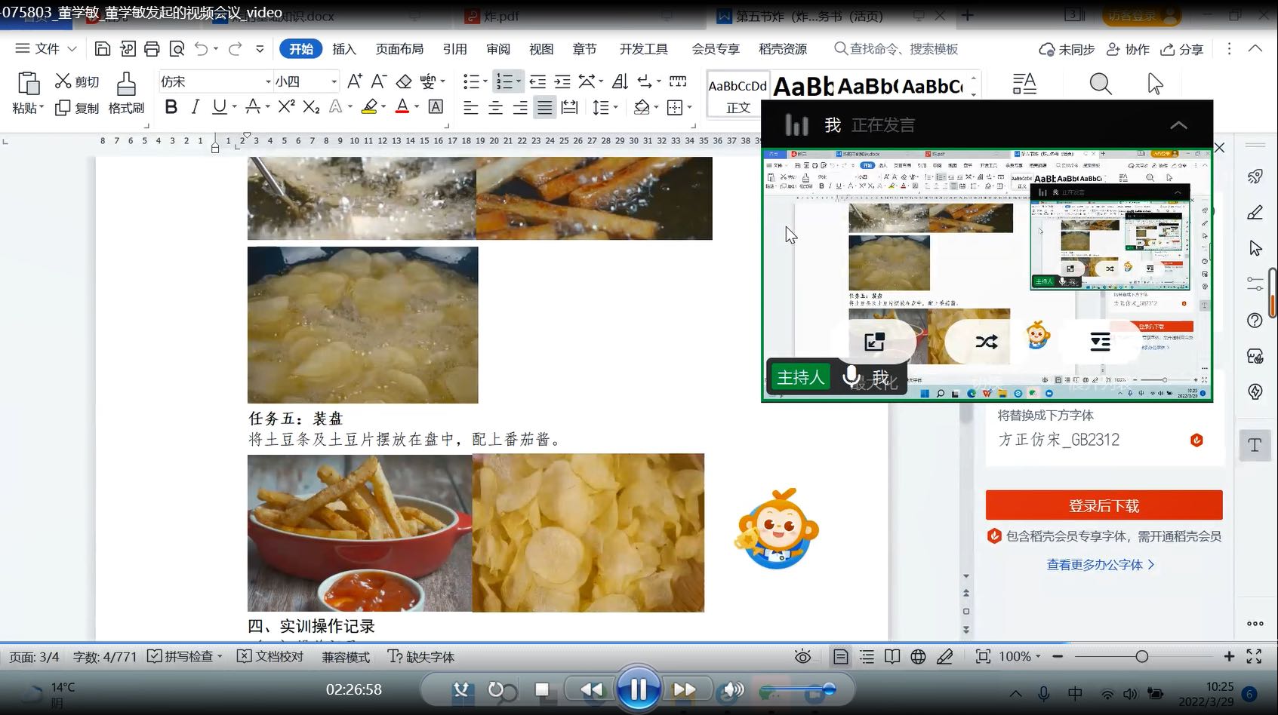Click the print icon in quick toolbar
Viewport: 1278px width, 715px height.
coord(152,49)
